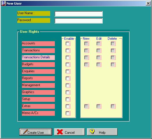152x139 pixels.
Task: Tick Enable for Transactions
Action: pos(68,50)
